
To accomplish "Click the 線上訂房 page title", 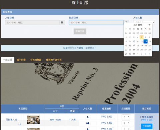I will 80,3.
